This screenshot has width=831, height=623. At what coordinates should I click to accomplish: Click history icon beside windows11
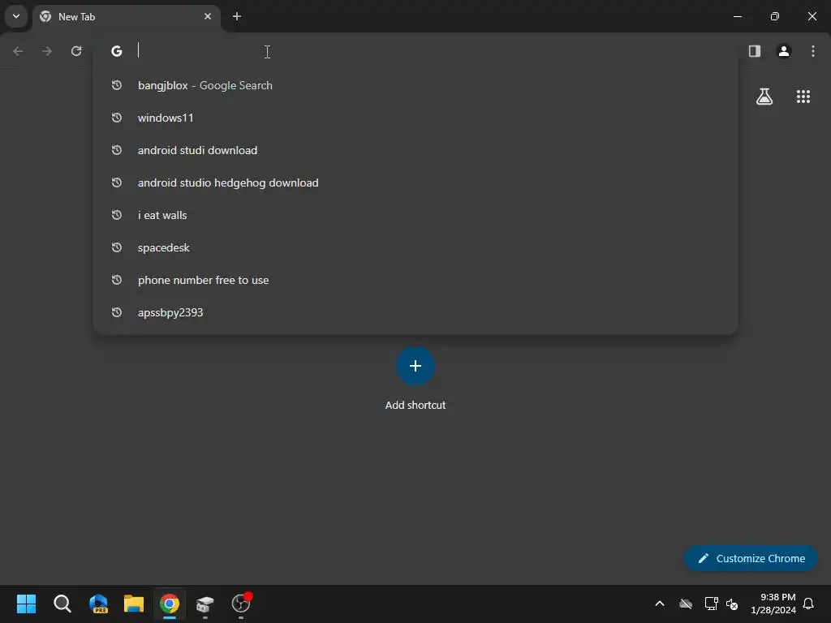tap(117, 118)
